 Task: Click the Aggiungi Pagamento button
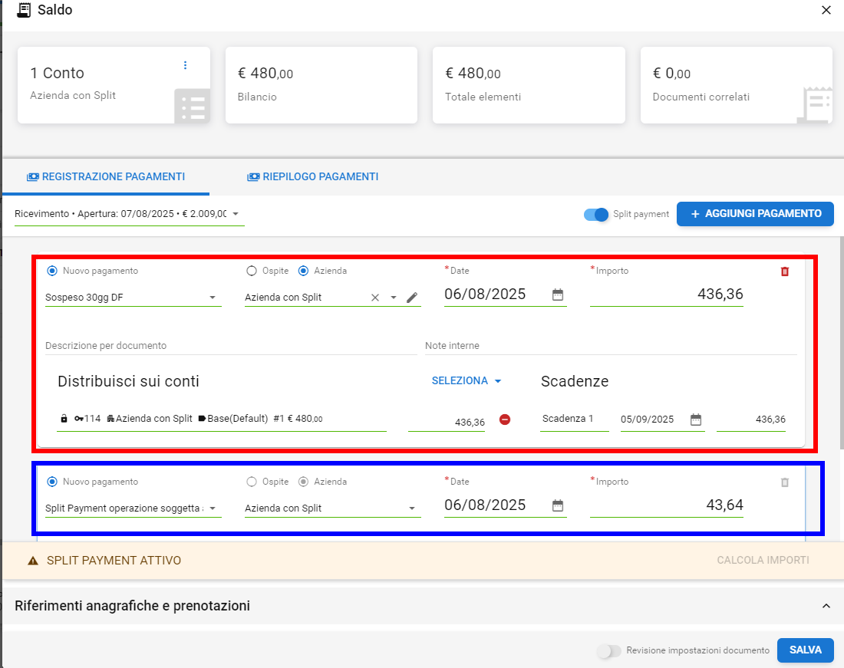[755, 214]
